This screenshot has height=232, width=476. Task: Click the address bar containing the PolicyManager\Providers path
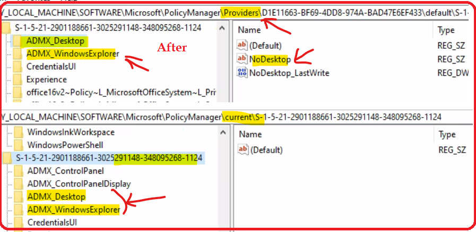pyautogui.click(x=237, y=13)
